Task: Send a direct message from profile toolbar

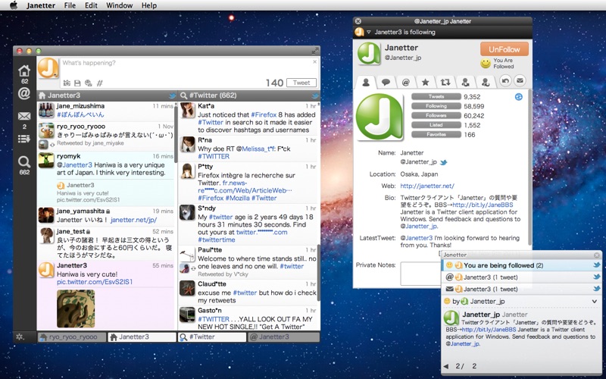Action: [x=520, y=81]
